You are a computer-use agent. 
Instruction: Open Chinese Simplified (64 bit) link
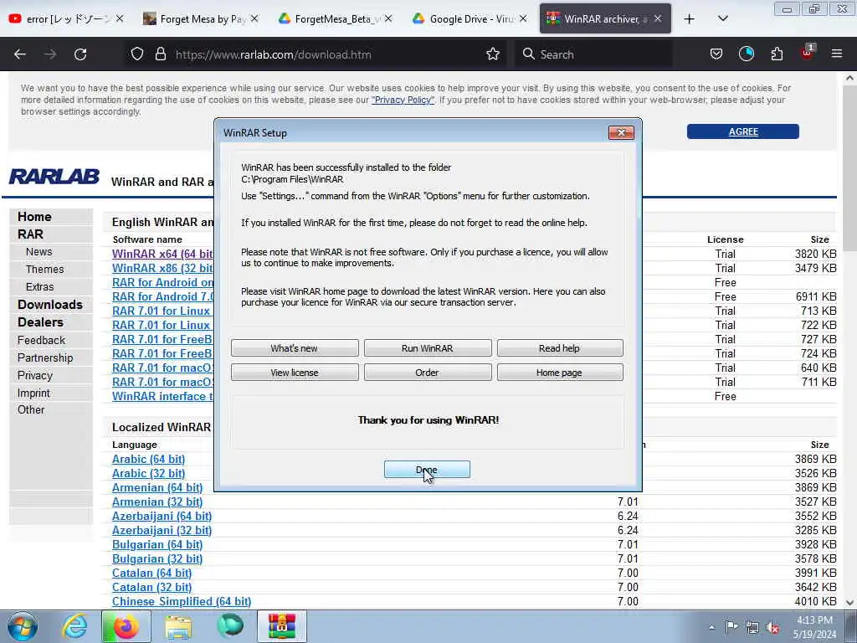click(182, 601)
